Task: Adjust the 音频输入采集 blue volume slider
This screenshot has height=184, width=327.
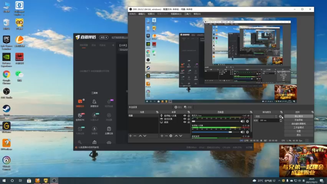Action: click(216, 132)
